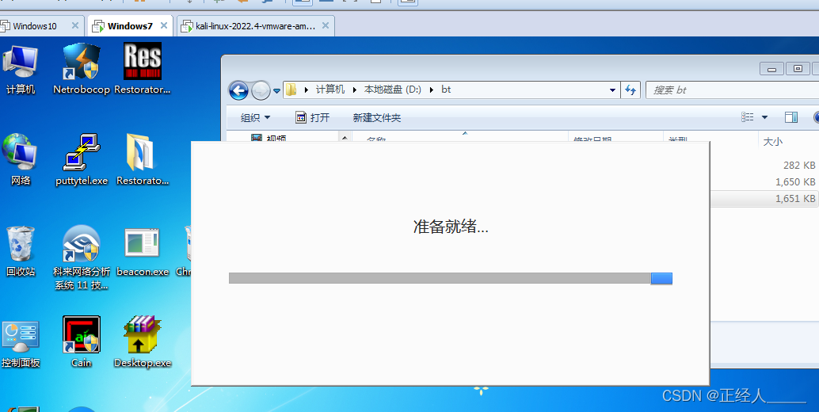Close the Windows7 VM tab
The height and width of the screenshot is (412, 819).
tap(163, 25)
